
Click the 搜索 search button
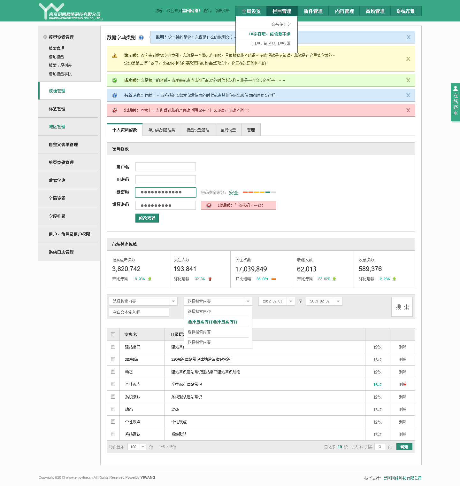point(402,307)
